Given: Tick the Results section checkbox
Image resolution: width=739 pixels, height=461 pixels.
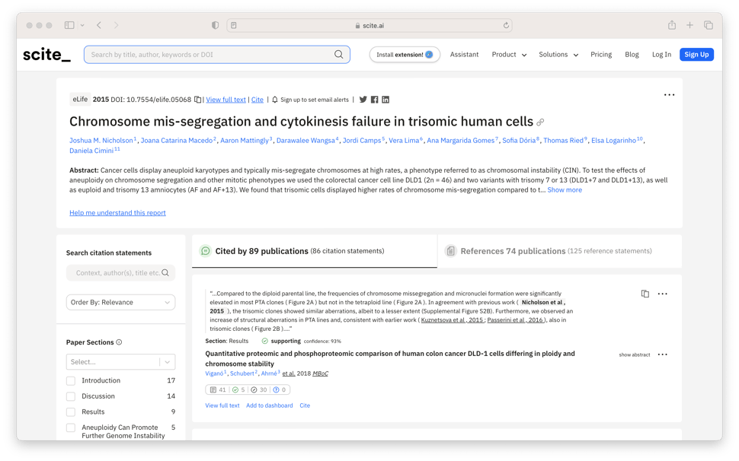Looking at the screenshot, I should coord(71,412).
